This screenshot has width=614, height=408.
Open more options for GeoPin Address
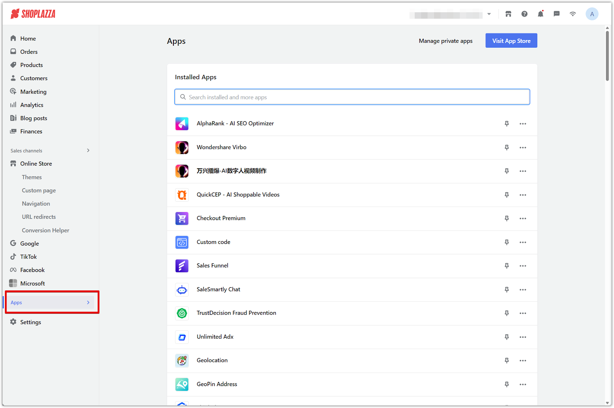pyautogui.click(x=523, y=384)
